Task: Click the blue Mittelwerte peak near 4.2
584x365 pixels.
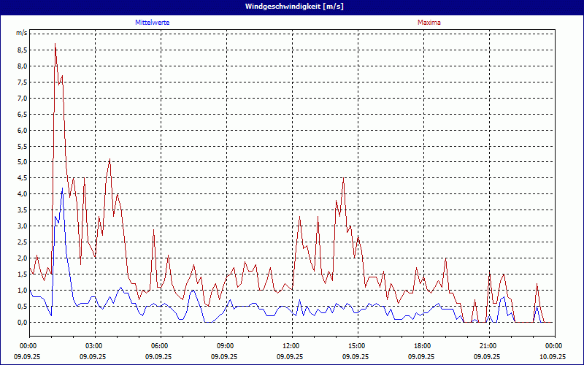Action: [62, 188]
